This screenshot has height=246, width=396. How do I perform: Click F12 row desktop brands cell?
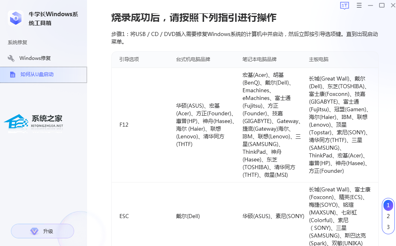[206, 125]
